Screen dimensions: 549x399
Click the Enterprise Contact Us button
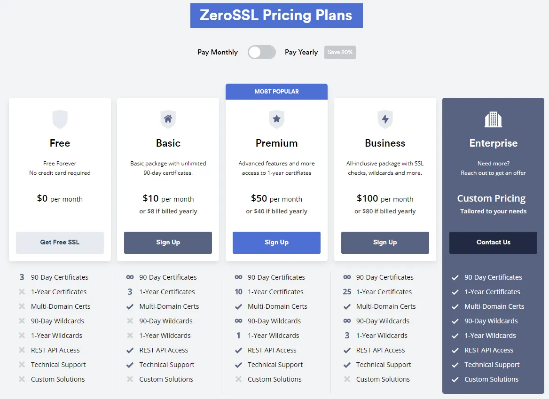(494, 242)
